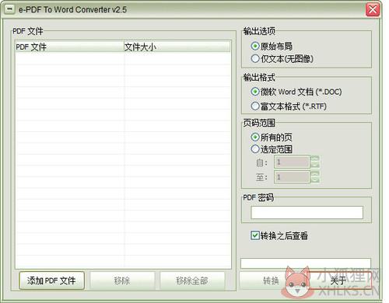Screen dimensions: 389x303
Task: Click the 移除全部 button
Action: click(x=192, y=280)
